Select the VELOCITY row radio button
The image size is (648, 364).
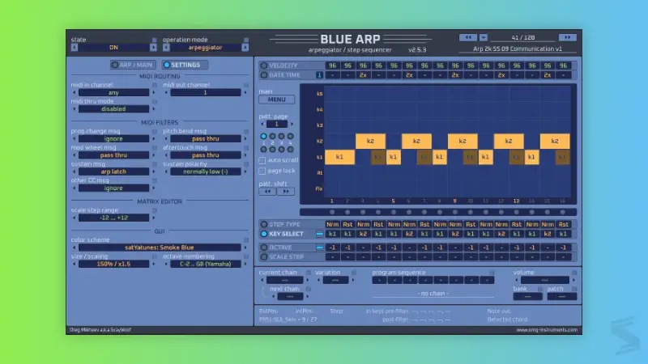(264, 66)
